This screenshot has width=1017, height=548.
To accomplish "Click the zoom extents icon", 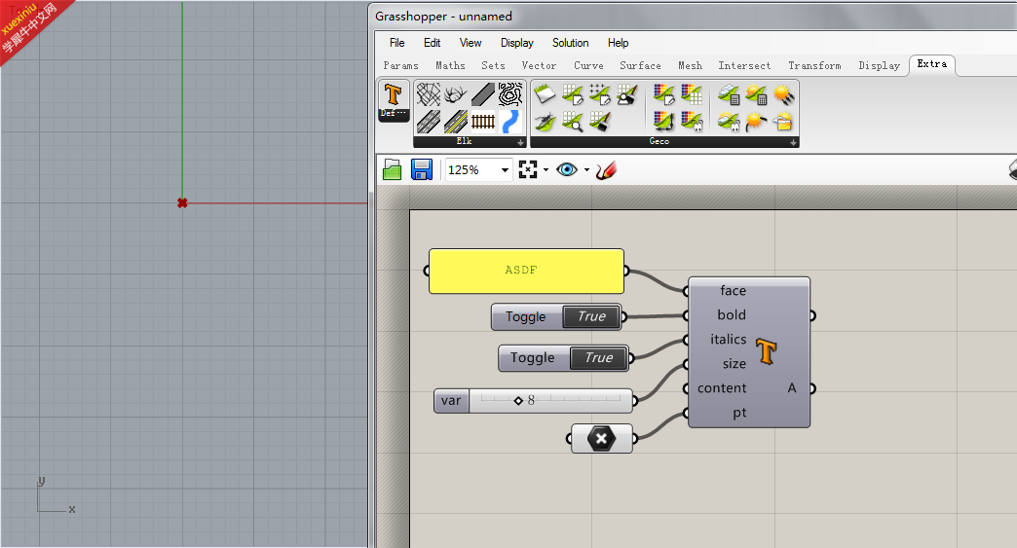I will pyautogui.click(x=528, y=169).
